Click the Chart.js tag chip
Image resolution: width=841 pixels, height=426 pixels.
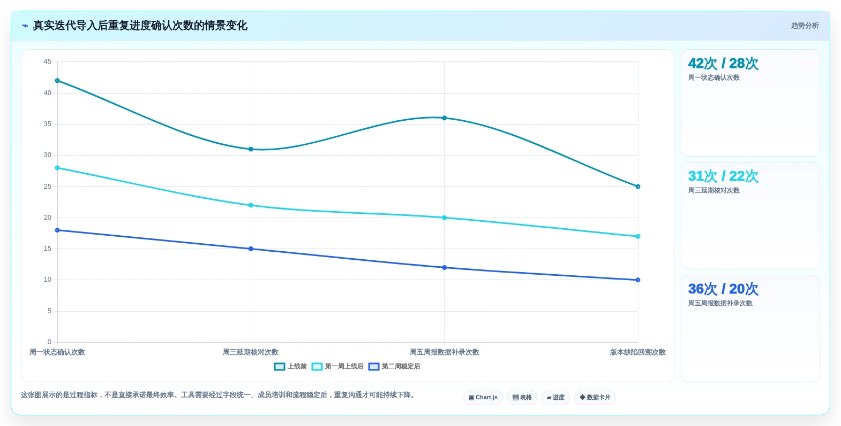point(483,398)
